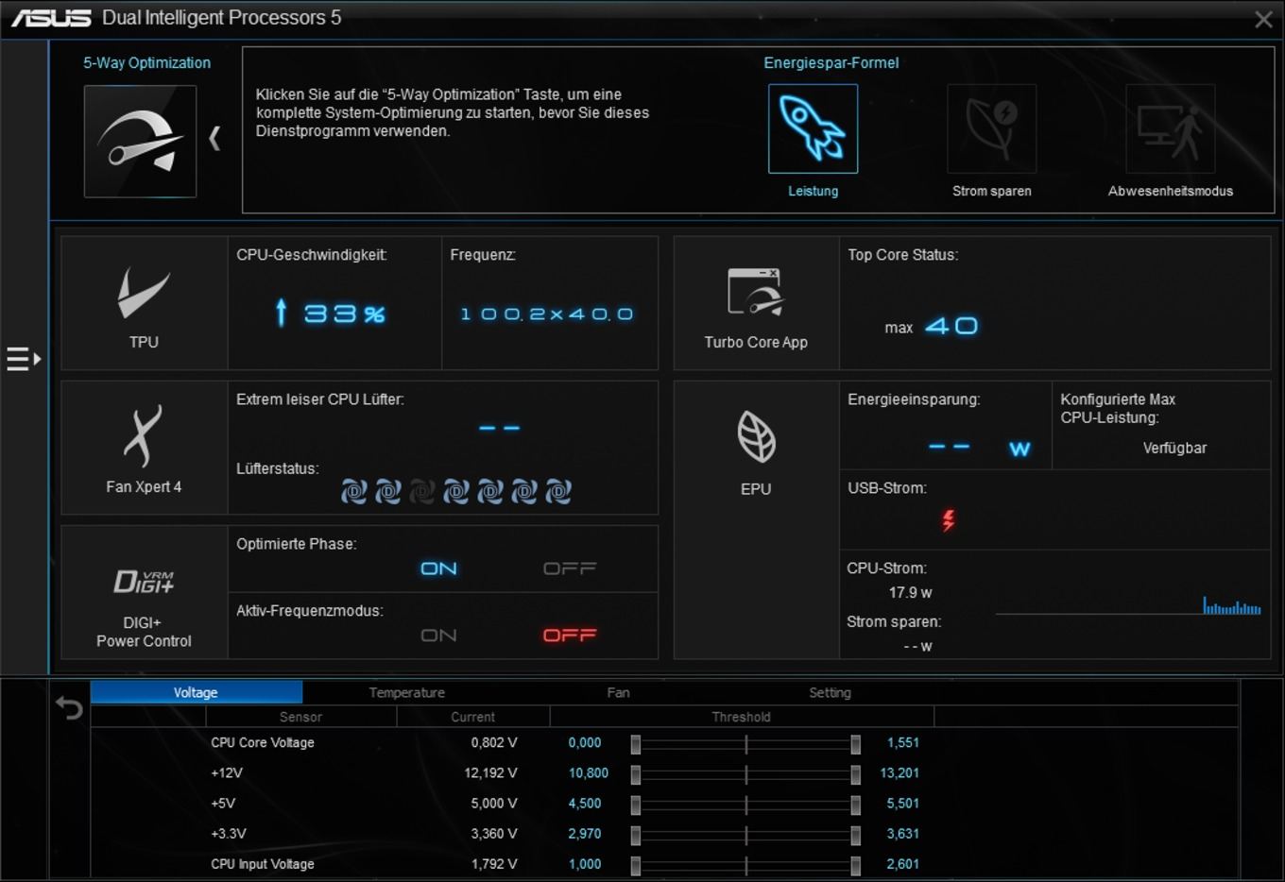1285x882 pixels.
Task: Click the fifth fan status icon
Action: (x=489, y=491)
